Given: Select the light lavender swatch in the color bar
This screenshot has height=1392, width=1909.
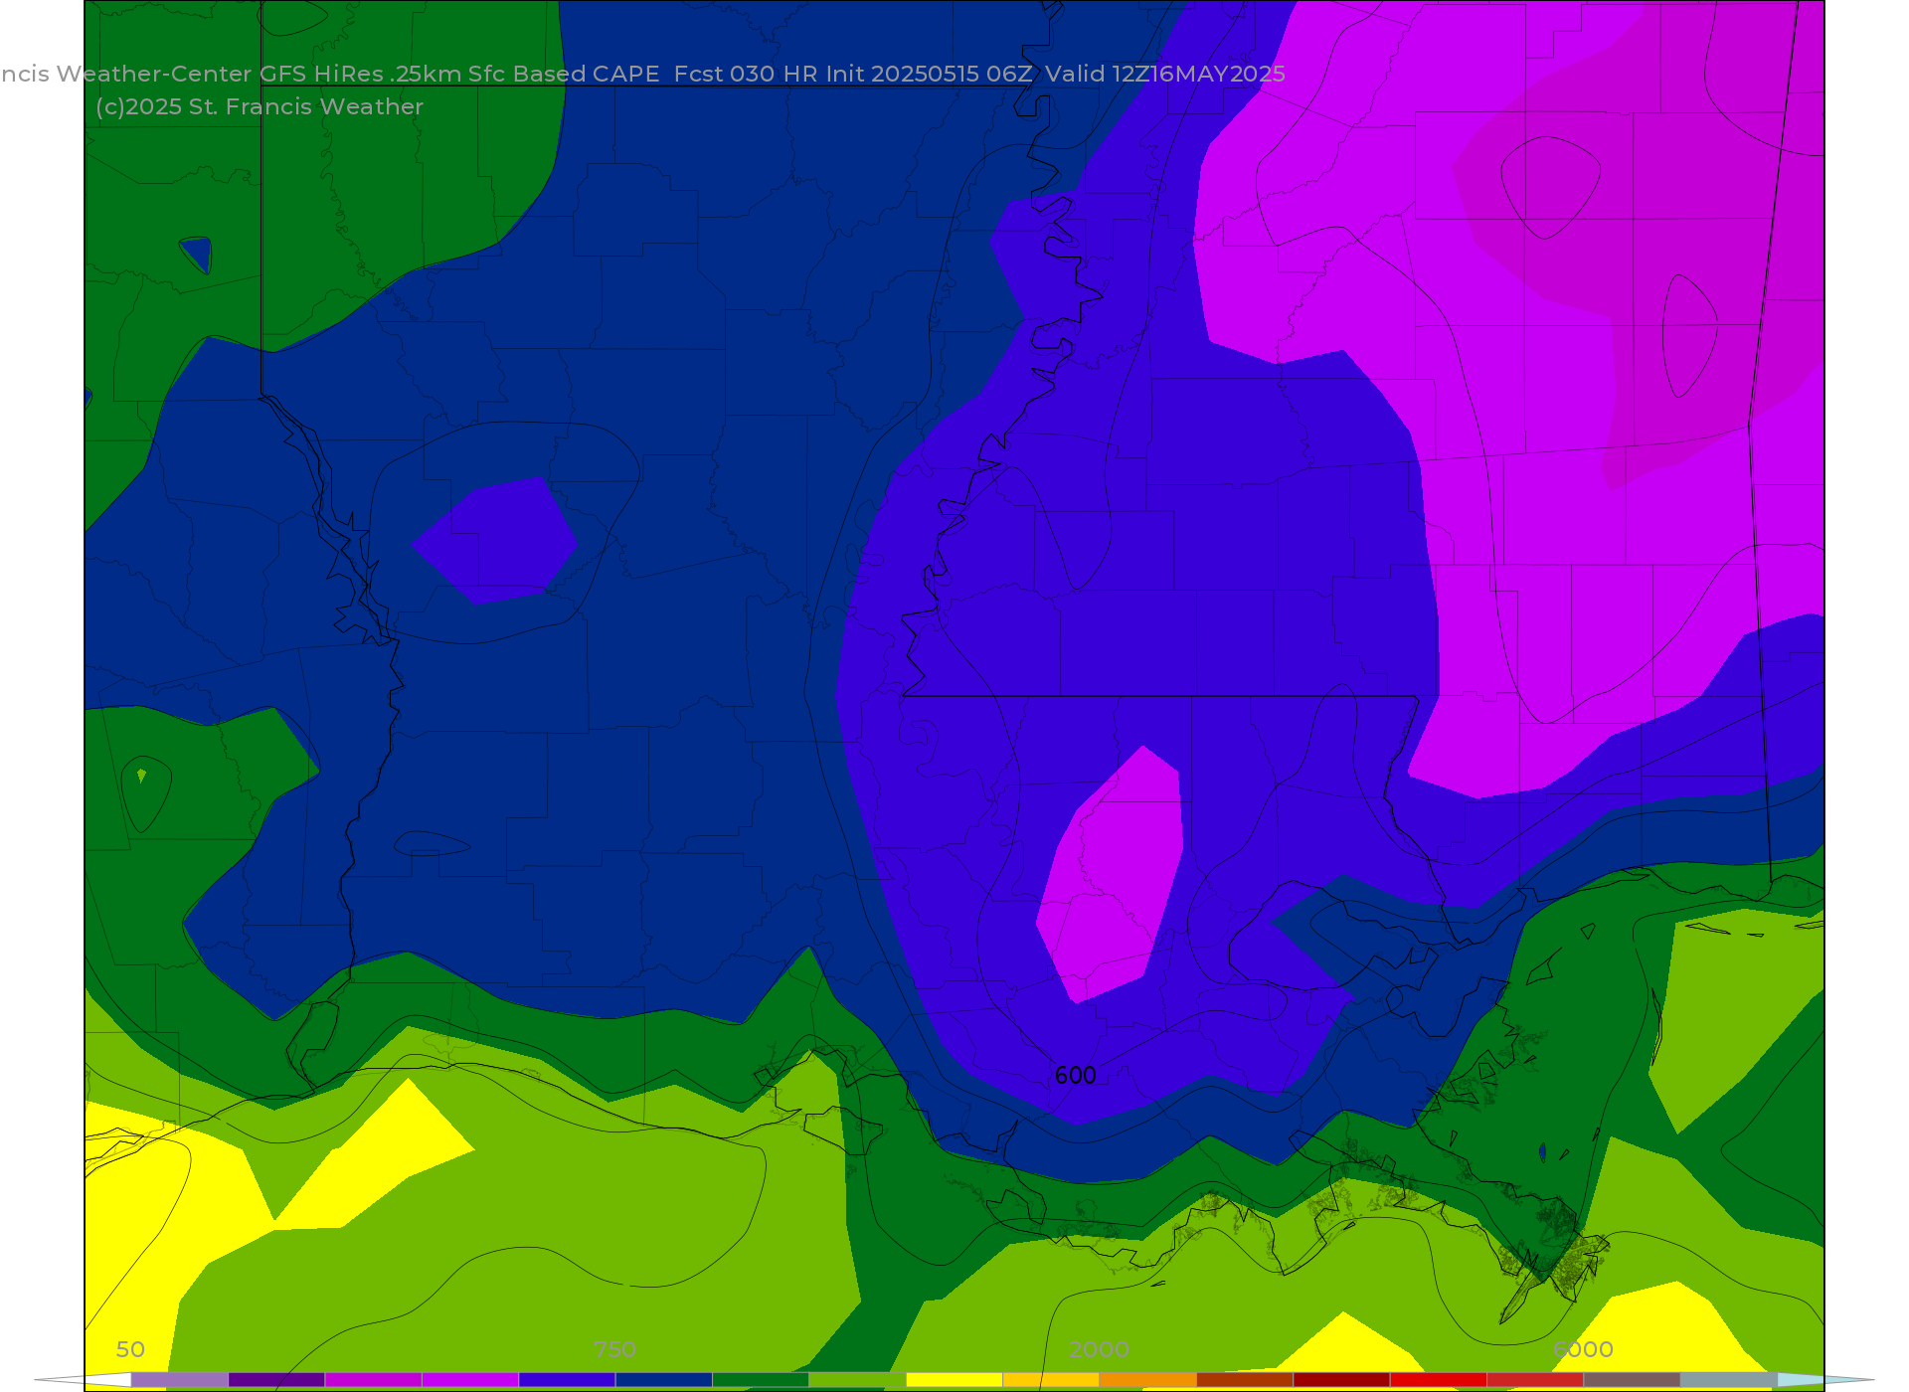Looking at the screenshot, I should click(x=180, y=1380).
